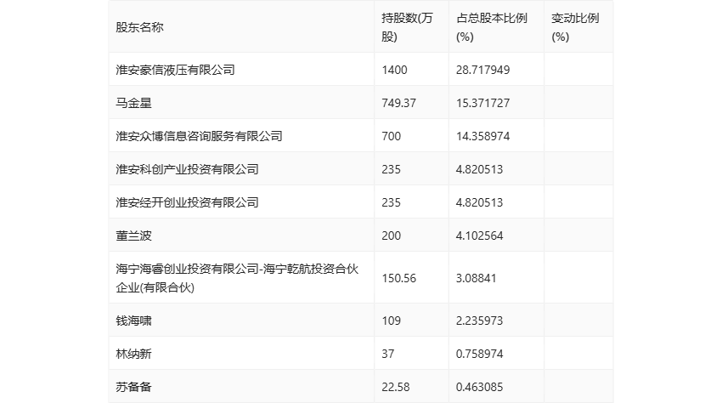Click the 变动比例(%) column header
Viewport: 722px width, 403px height.
point(575,27)
